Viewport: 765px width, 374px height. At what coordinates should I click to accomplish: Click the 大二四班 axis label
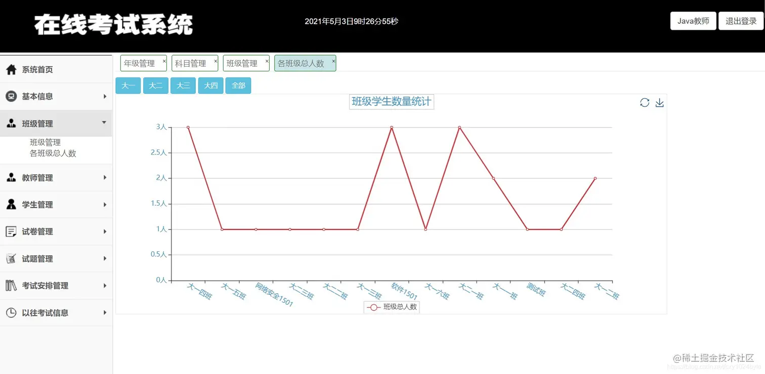573,291
